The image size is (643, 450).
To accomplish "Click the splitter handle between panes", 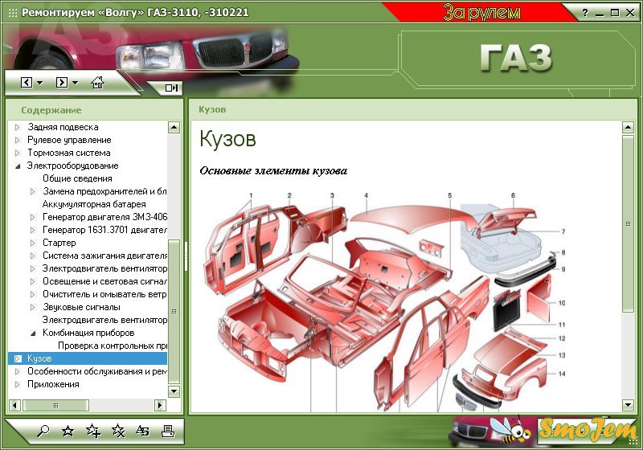I will pyautogui.click(x=186, y=256).
